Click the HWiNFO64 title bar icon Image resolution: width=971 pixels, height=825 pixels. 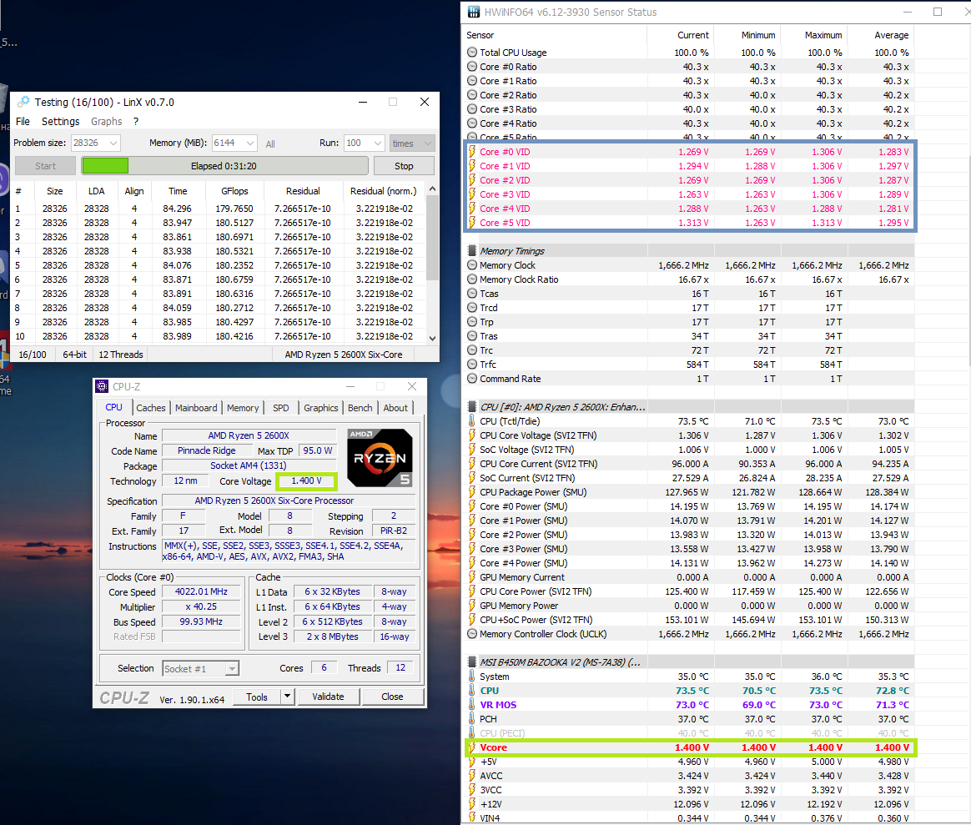[473, 12]
